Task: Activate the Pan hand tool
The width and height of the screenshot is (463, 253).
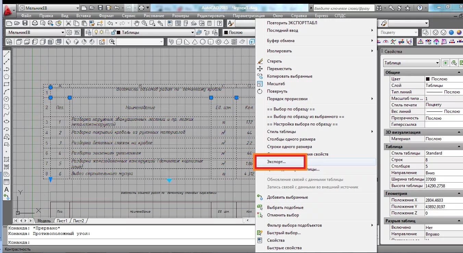Action: (x=137, y=23)
